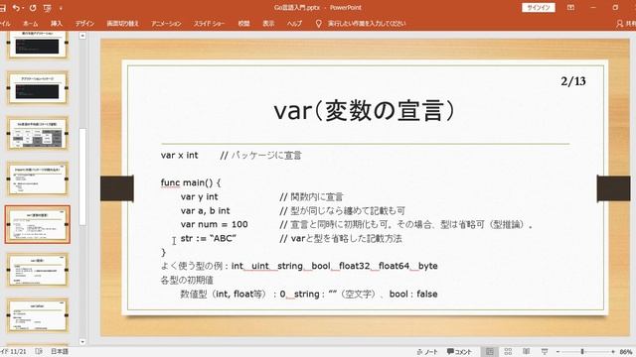Click the thumbnail pane scroll down arrow

pyautogui.click(x=82, y=342)
